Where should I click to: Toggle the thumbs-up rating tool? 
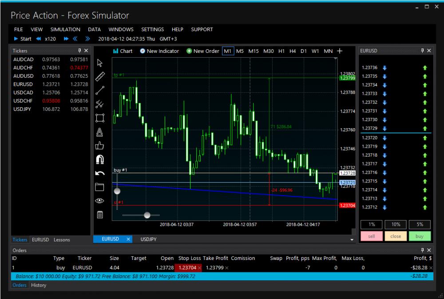(100, 145)
